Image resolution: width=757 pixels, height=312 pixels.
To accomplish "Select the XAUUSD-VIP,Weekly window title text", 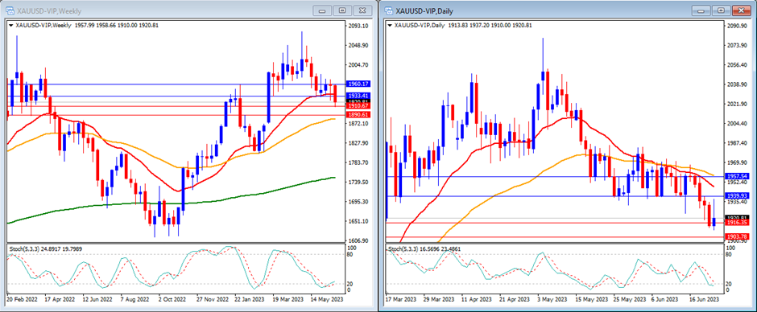I will (x=49, y=10).
